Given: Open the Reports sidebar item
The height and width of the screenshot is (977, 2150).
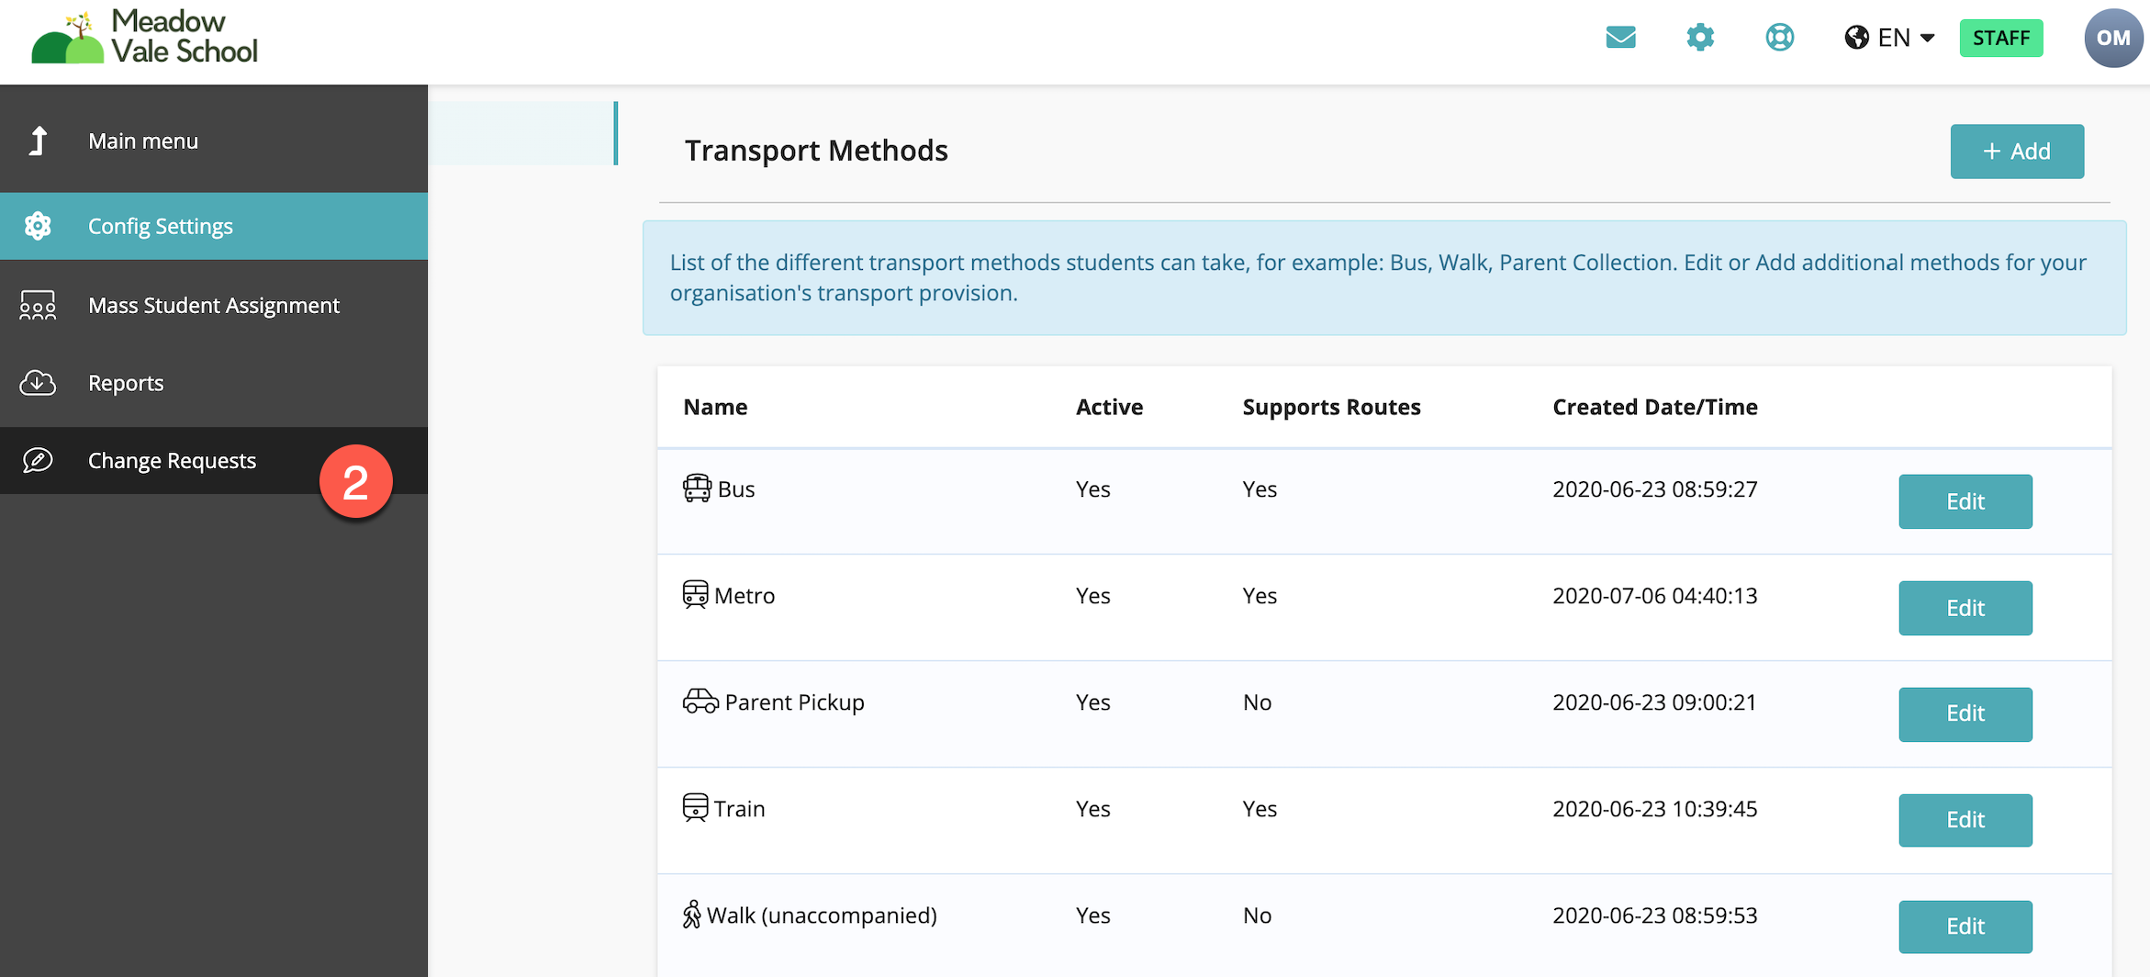Looking at the screenshot, I should (126, 383).
